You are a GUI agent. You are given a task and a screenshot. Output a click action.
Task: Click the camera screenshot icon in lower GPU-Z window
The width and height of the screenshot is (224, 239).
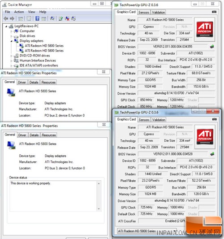click(214, 119)
